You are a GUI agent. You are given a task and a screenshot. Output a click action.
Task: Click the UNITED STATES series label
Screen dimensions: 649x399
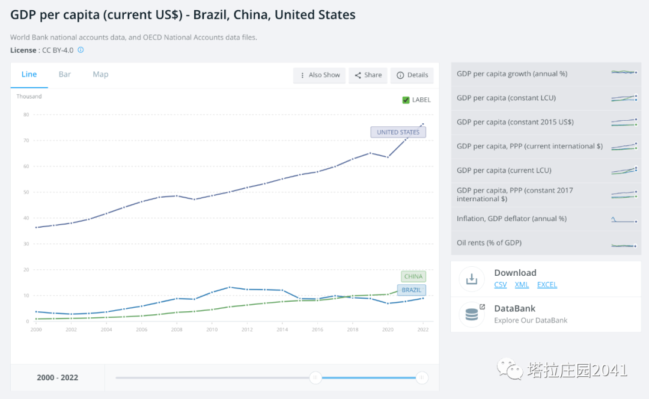point(398,132)
